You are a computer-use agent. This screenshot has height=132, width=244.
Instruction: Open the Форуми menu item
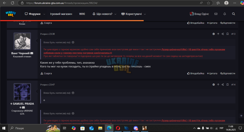32,14
